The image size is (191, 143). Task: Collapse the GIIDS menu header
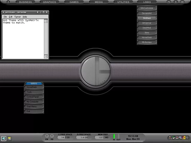coord(34,83)
